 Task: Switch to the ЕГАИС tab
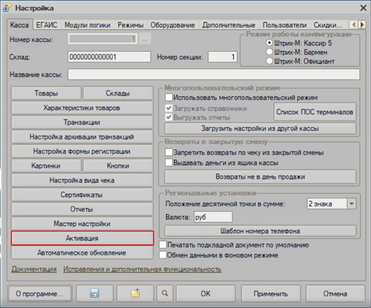[x=47, y=25]
